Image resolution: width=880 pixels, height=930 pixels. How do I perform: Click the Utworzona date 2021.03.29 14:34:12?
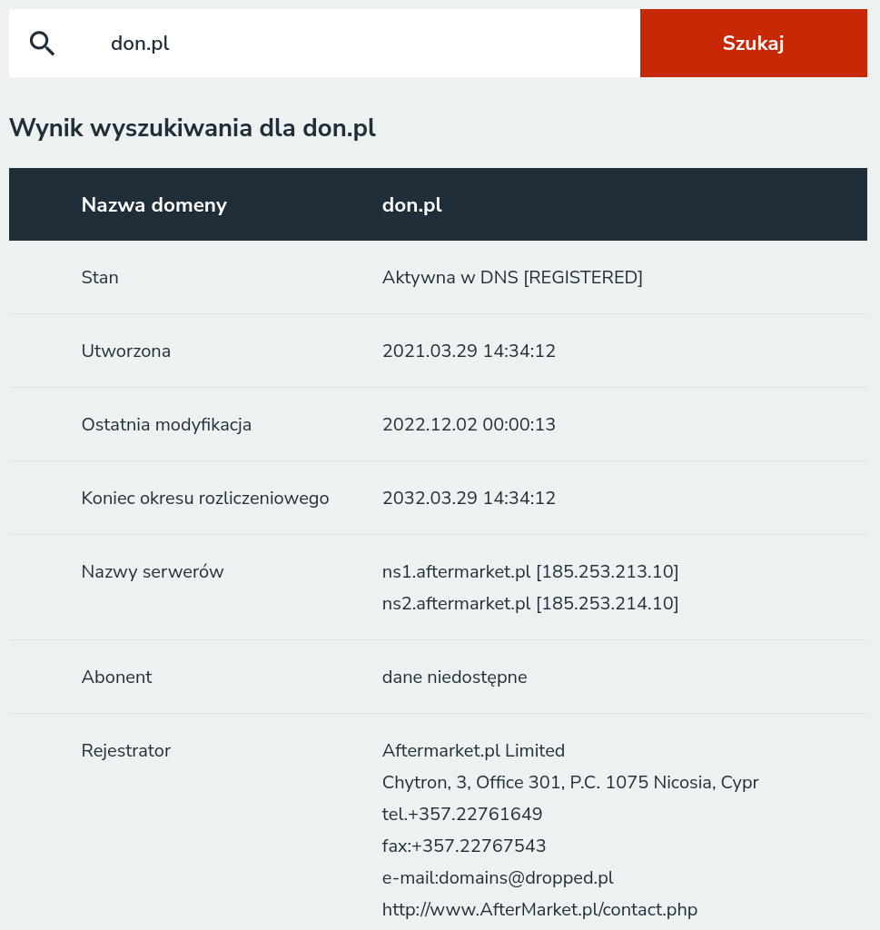[x=469, y=351]
